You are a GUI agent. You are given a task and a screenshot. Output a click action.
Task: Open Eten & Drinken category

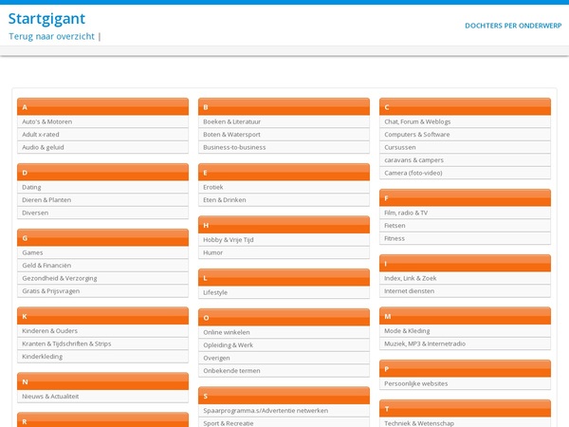tap(284, 200)
